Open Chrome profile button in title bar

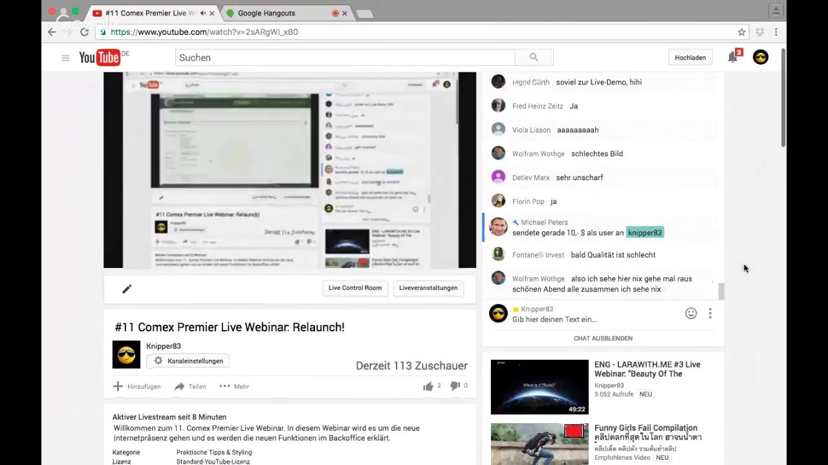(x=776, y=11)
